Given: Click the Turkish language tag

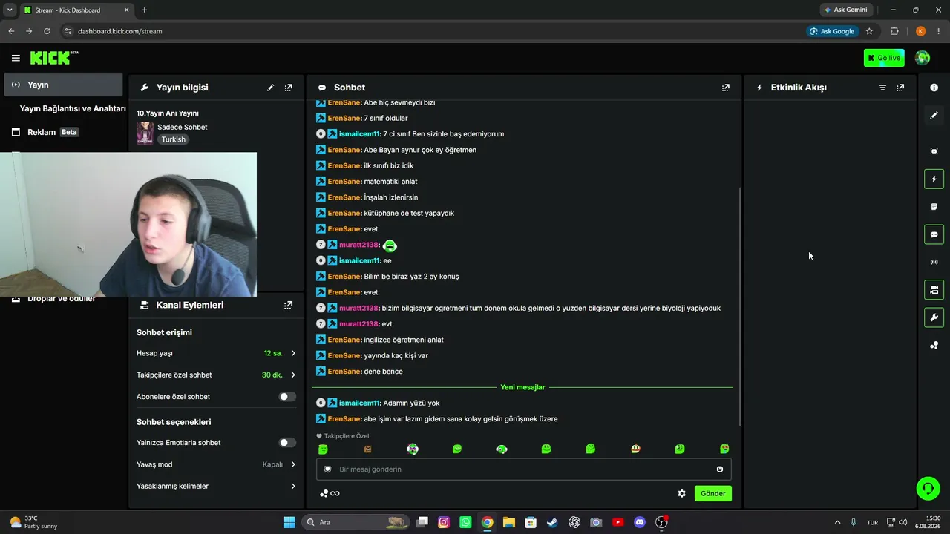Looking at the screenshot, I should tap(173, 139).
